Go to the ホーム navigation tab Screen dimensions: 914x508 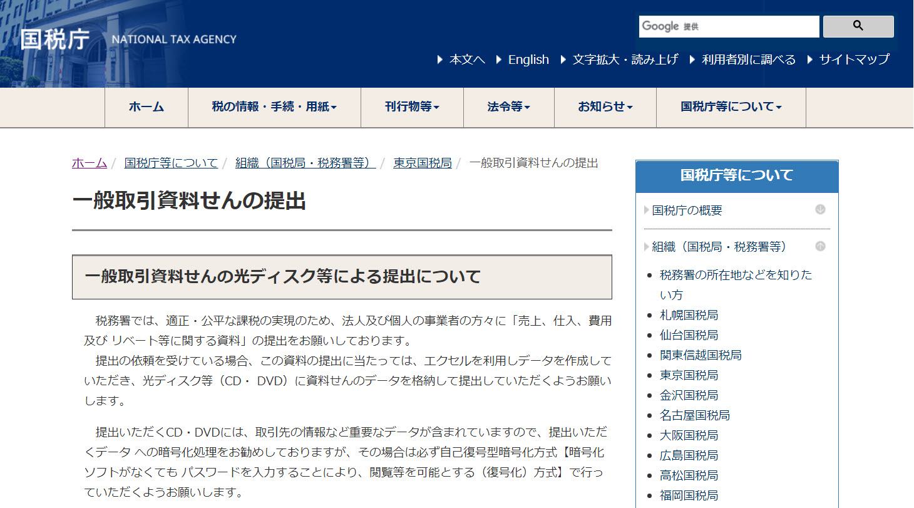[146, 107]
